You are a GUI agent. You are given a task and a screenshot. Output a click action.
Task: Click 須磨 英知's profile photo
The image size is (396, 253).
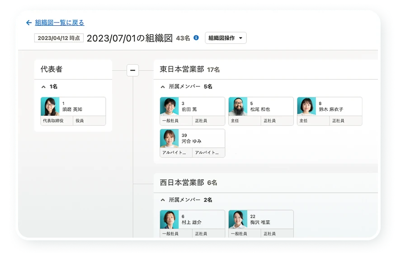point(50,107)
